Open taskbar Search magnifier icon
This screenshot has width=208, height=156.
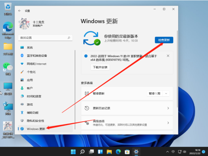tap(82, 151)
